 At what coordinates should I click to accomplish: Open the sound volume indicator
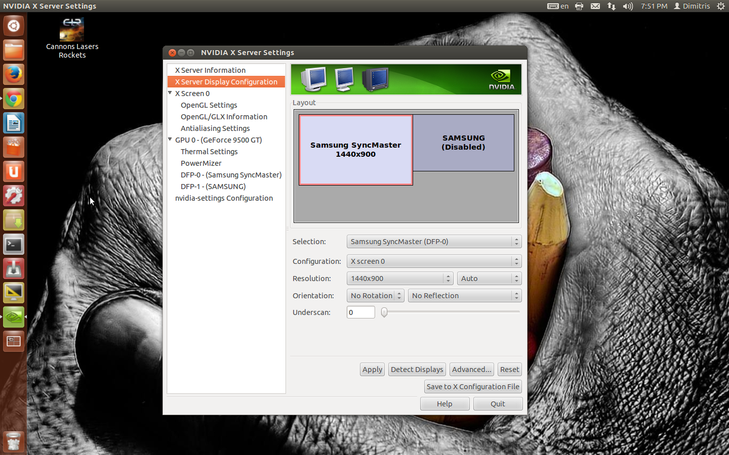tap(628, 6)
